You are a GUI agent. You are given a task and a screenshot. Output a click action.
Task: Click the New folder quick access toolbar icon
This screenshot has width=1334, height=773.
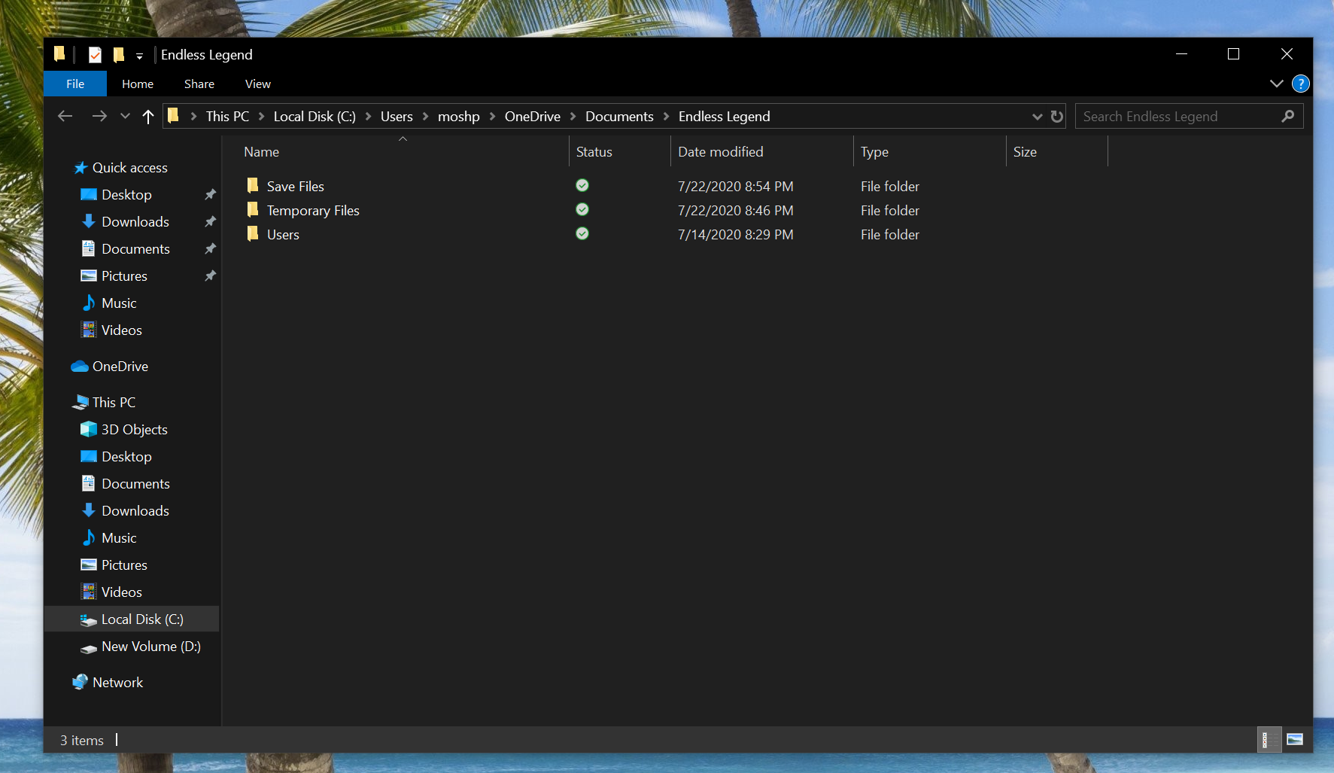pos(118,55)
